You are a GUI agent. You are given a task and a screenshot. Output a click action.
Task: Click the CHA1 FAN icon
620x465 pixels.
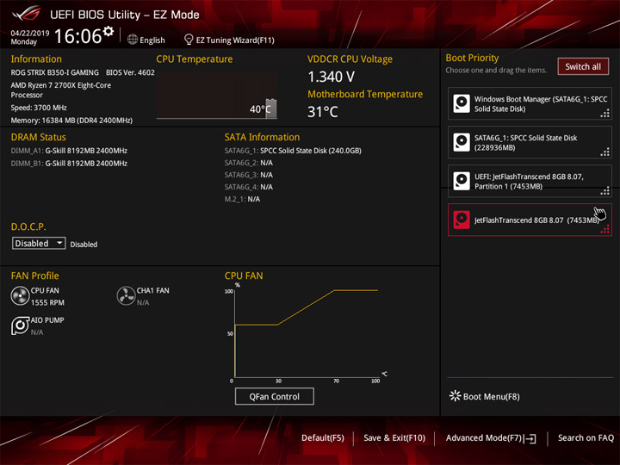(126, 295)
